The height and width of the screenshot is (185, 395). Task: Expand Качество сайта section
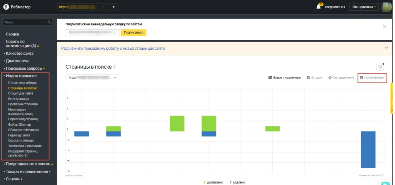coord(25,54)
